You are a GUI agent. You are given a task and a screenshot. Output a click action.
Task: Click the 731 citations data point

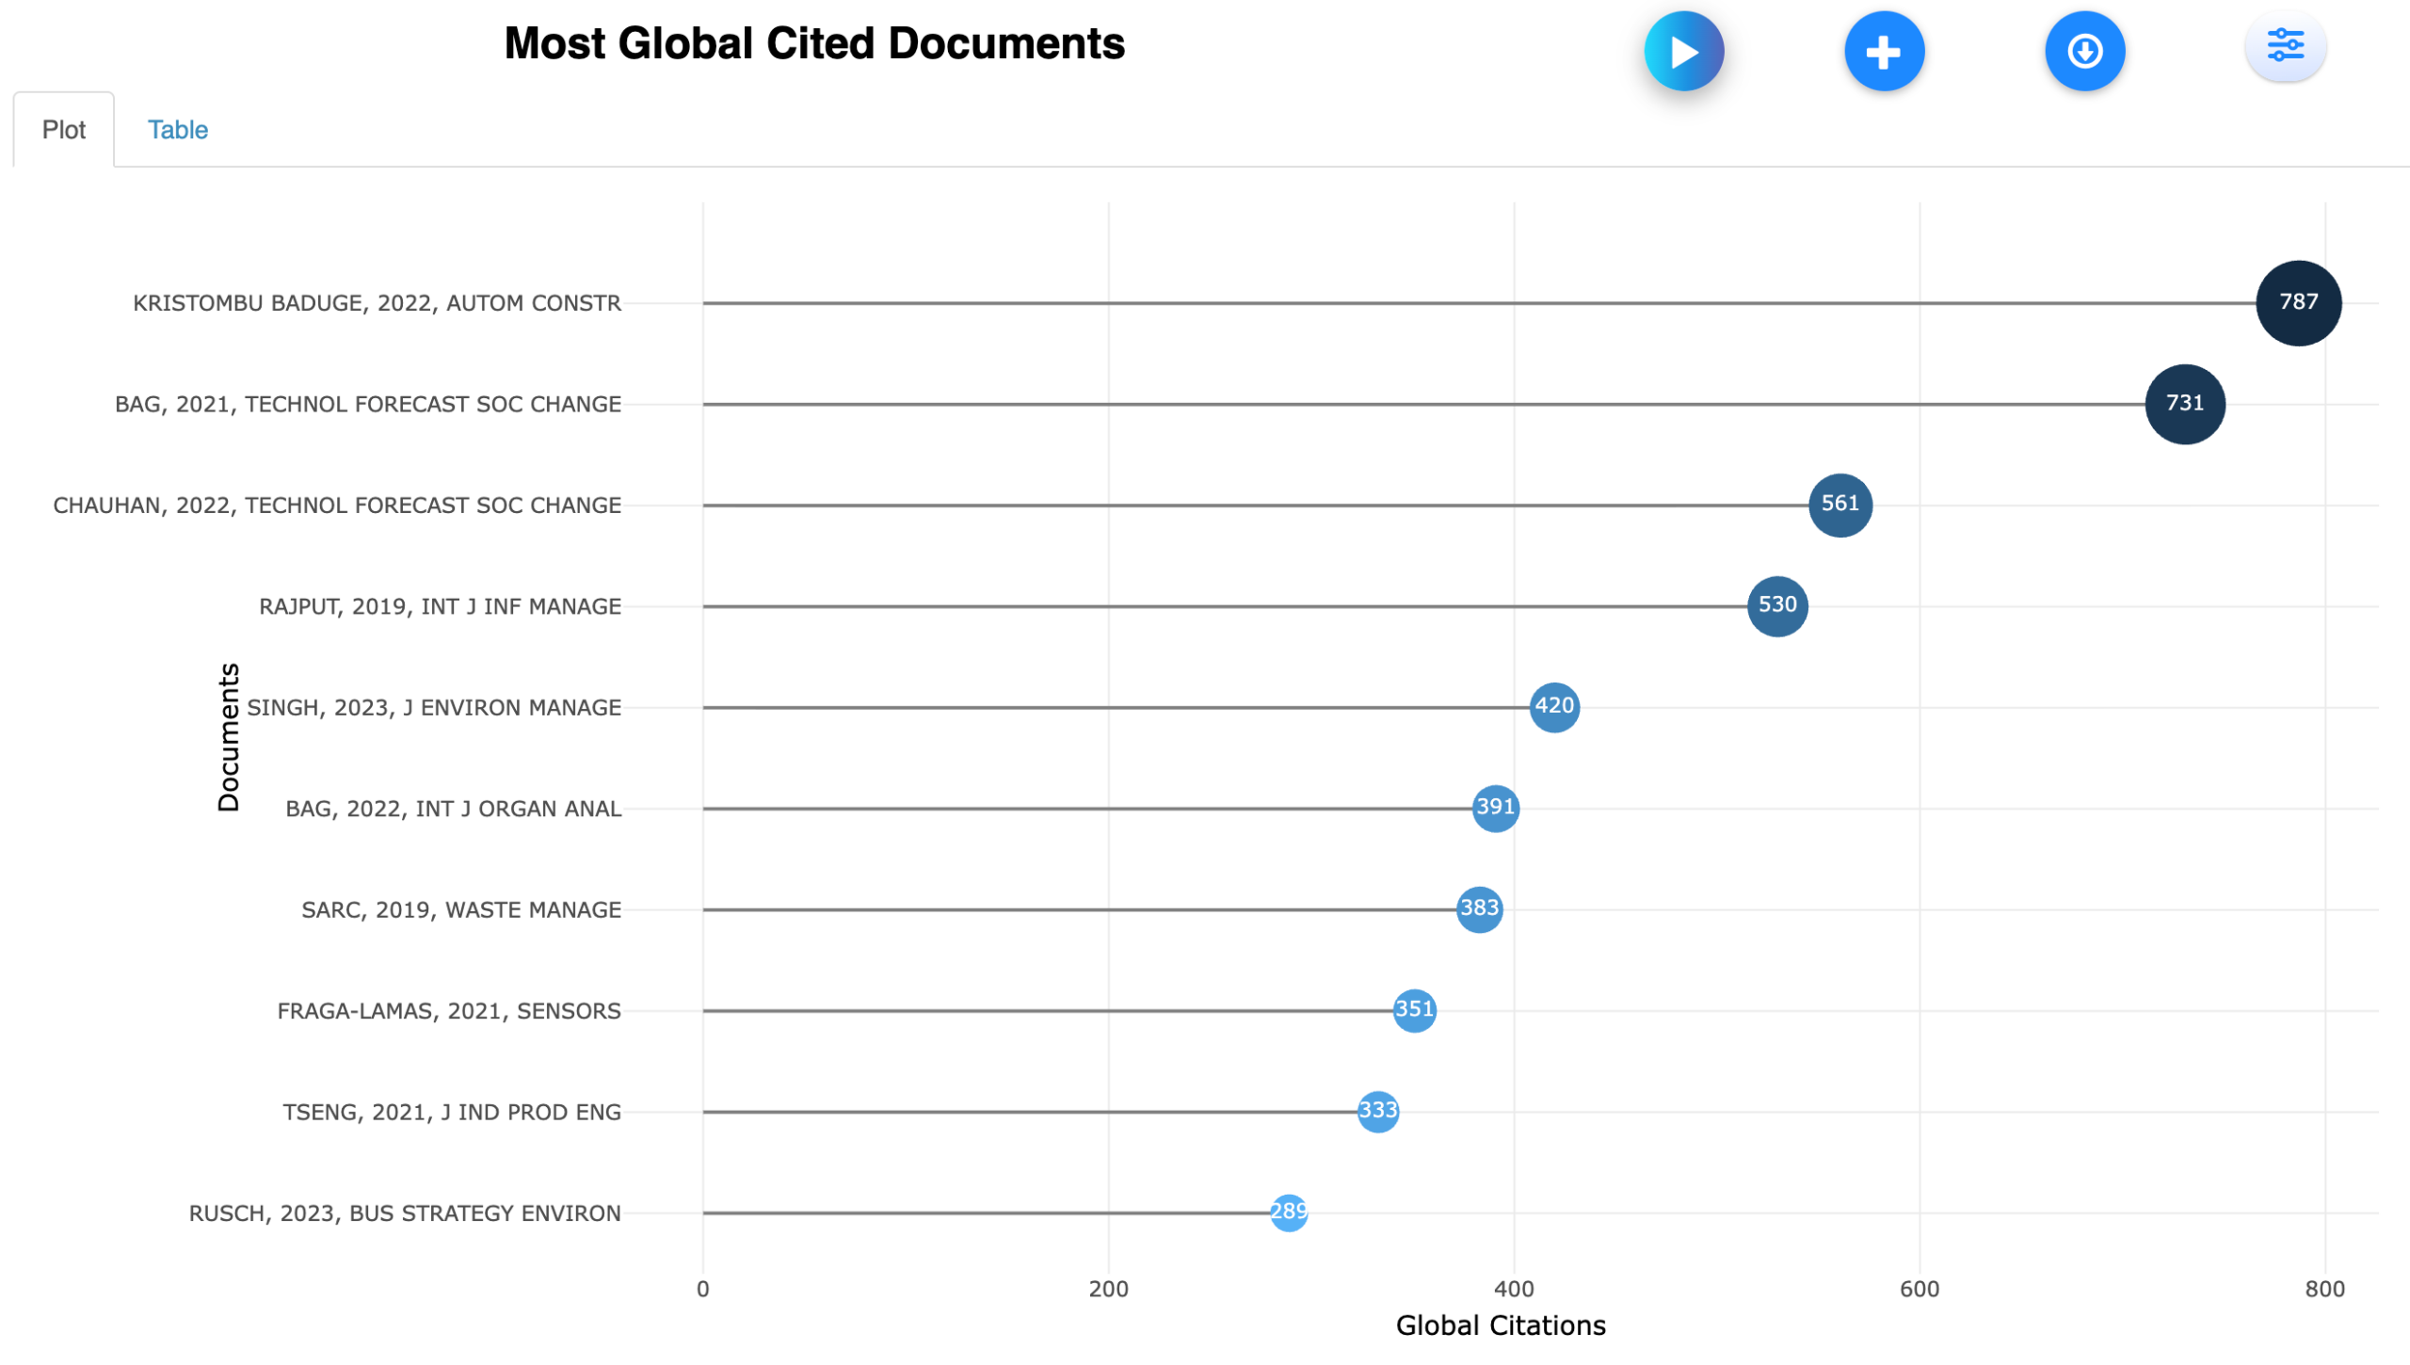point(2184,404)
